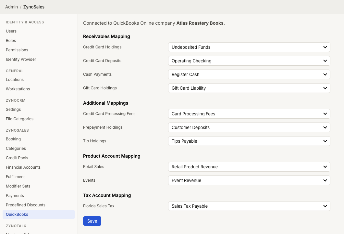This screenshot has height=234, width=344.
Task: Open Workstations in the sidebar
Action: (x=18, y=89)
